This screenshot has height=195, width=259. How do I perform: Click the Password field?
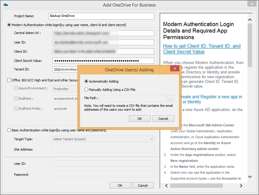(103, 174)
